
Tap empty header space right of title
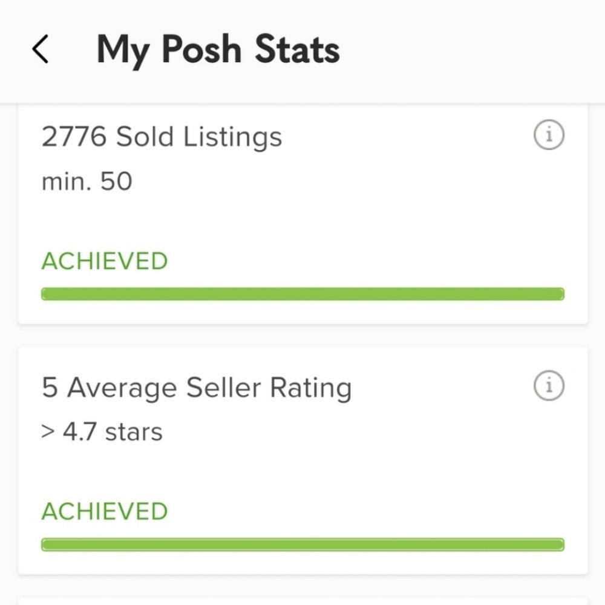pyautogui.click(x=472, y=50)
